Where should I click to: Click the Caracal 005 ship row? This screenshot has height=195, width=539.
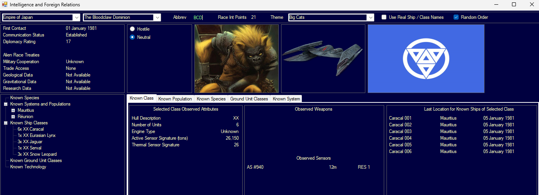coord(452,145)
